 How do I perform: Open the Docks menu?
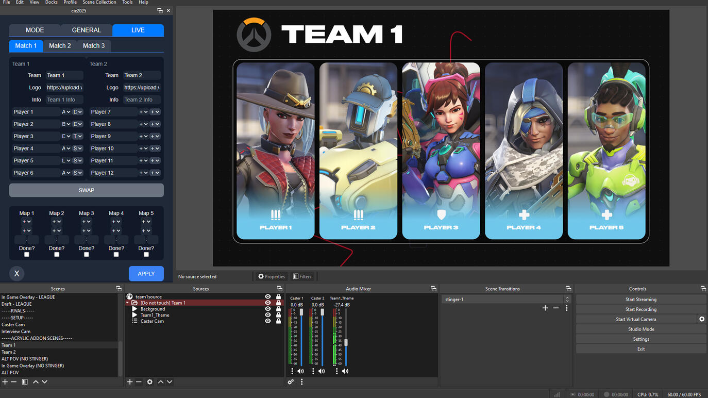[x=52, y=3]
